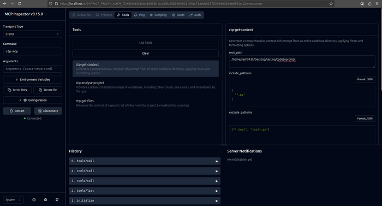Click the No notifications yet text
Image resolution: width=382 pixels, height=206 pixels.
(240, 160)
